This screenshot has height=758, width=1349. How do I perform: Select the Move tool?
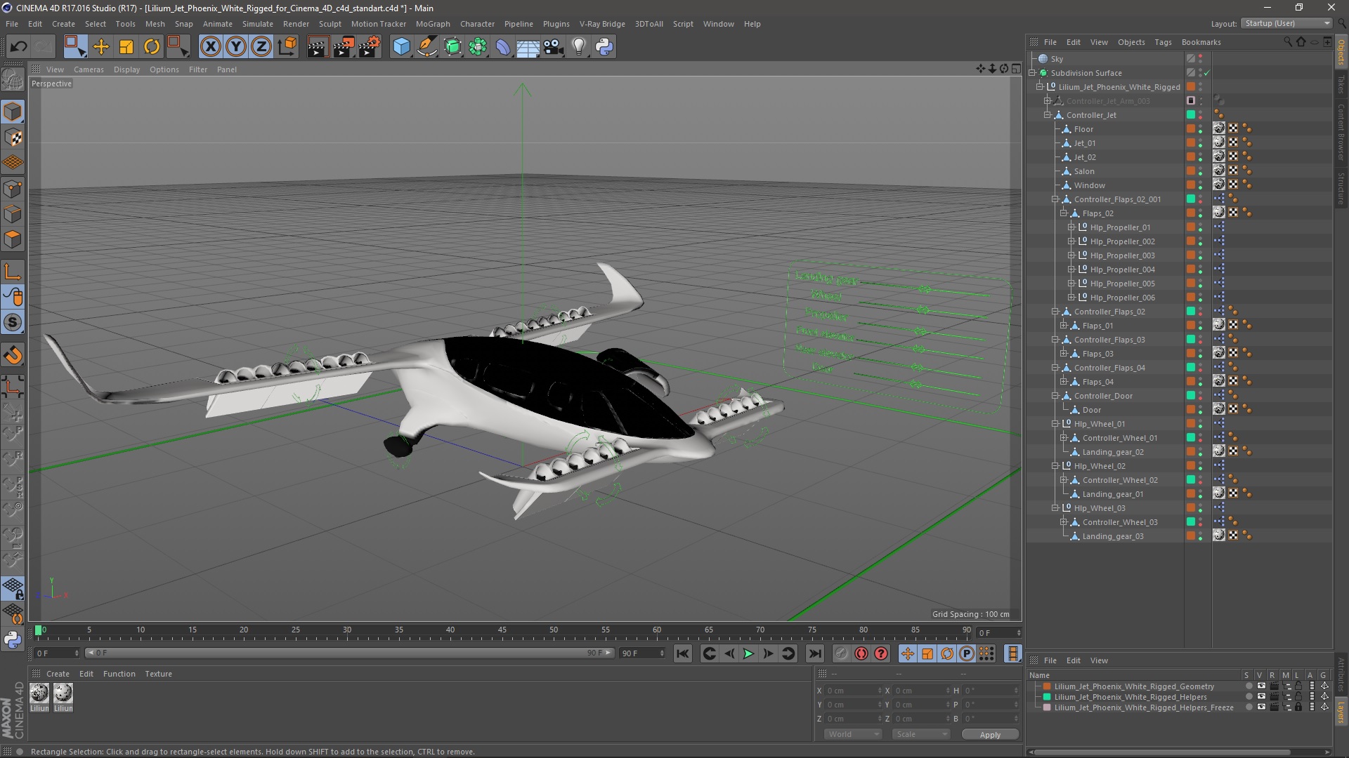point(101,47)
